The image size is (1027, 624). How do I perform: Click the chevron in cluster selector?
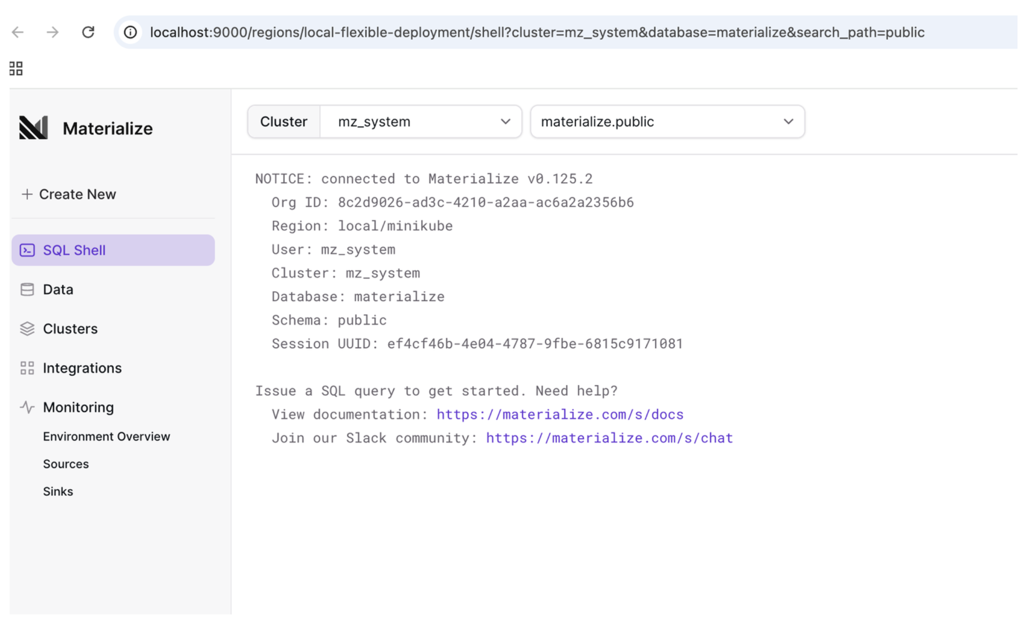[505, 122]
